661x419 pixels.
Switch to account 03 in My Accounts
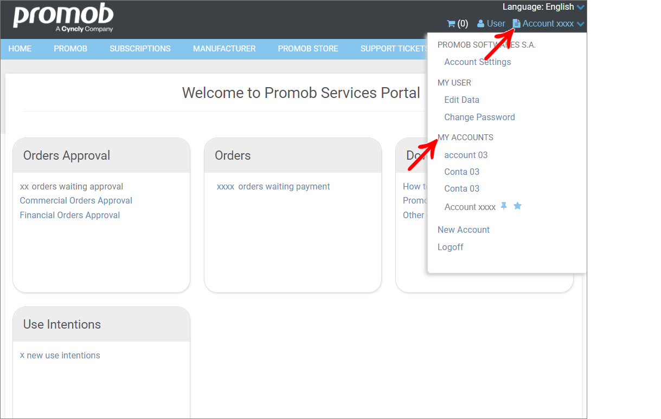(x=466, y=155)
